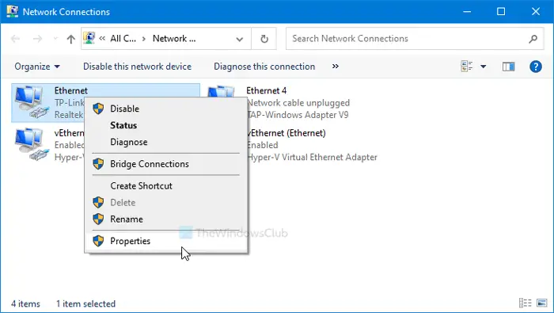Click the Change your view icon
The width and height of the screenshot is (554, 313).
(467, 66)
